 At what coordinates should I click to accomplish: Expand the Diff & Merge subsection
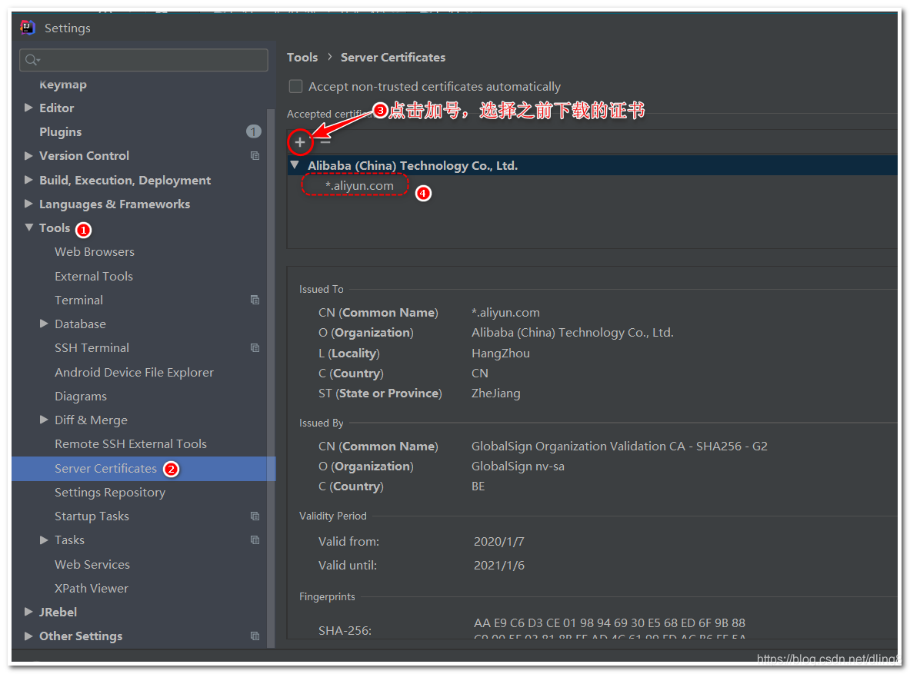point(44,420)
